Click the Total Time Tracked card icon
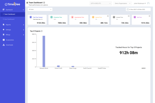The image size is (155, 103). [31, 17]
